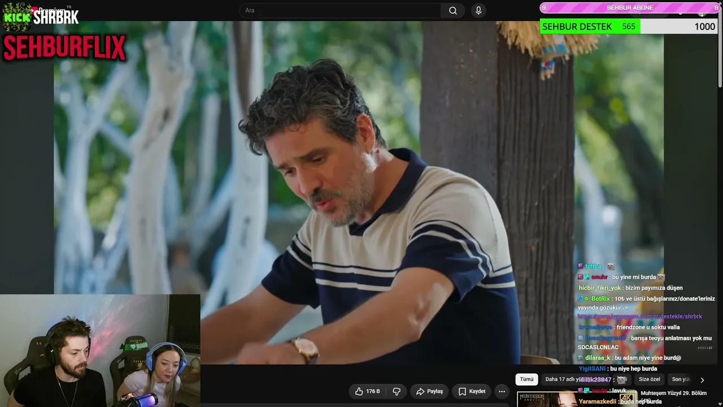Click the main video player
Viewport: 723px width, 407px height.
[x=359, y=192]
